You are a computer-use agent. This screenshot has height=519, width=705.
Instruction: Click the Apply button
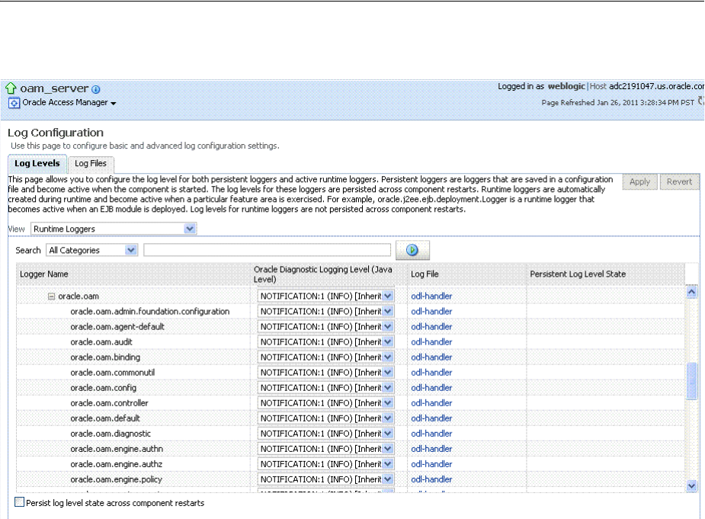639,182
